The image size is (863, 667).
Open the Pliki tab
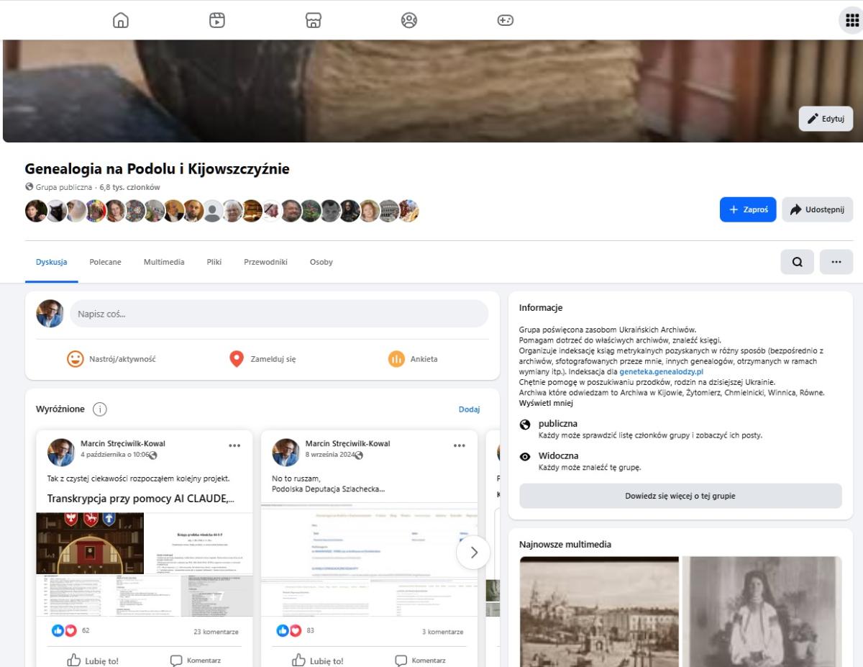click(214, 262)
